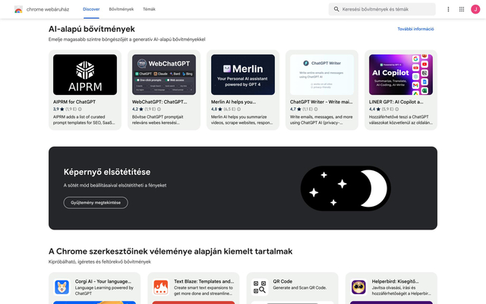Open the Google apps grid
The width and height of the screenshot is (486, 304).
[x=462, y=9]
